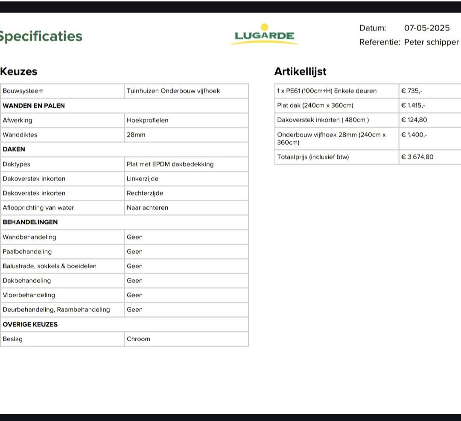
Task: Select the Specificaties page heading
Action: 41,36
